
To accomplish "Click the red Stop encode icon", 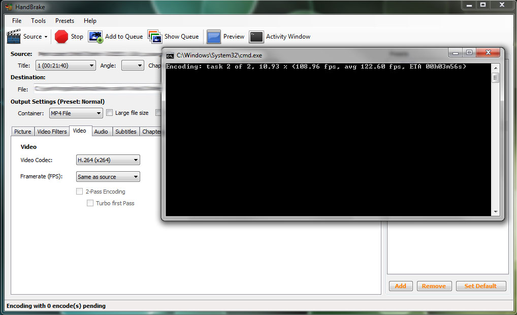I will [61, 37].
